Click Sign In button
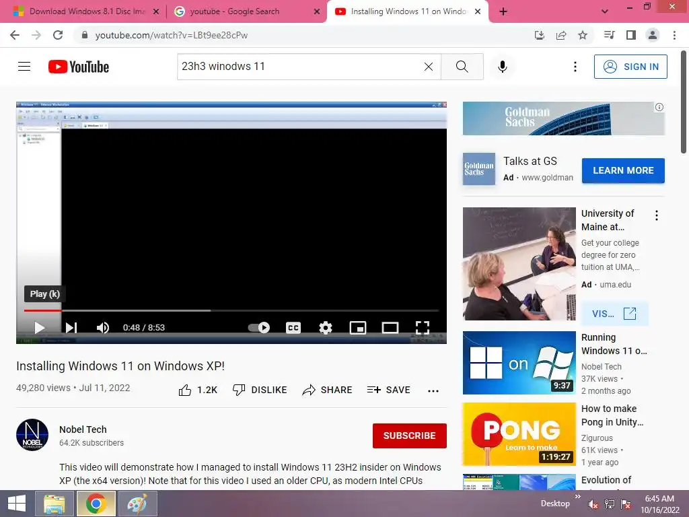Screen dimensions: 689x517 click(x=630, y=67)
